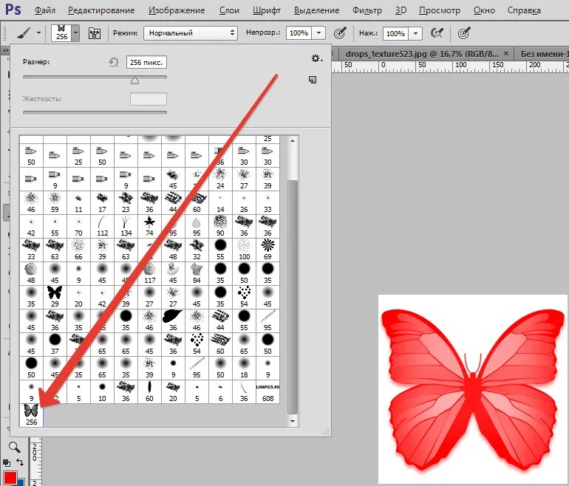Click the brush list scrollbar thumb
The image size is (569, 486).
pos(293,297)
